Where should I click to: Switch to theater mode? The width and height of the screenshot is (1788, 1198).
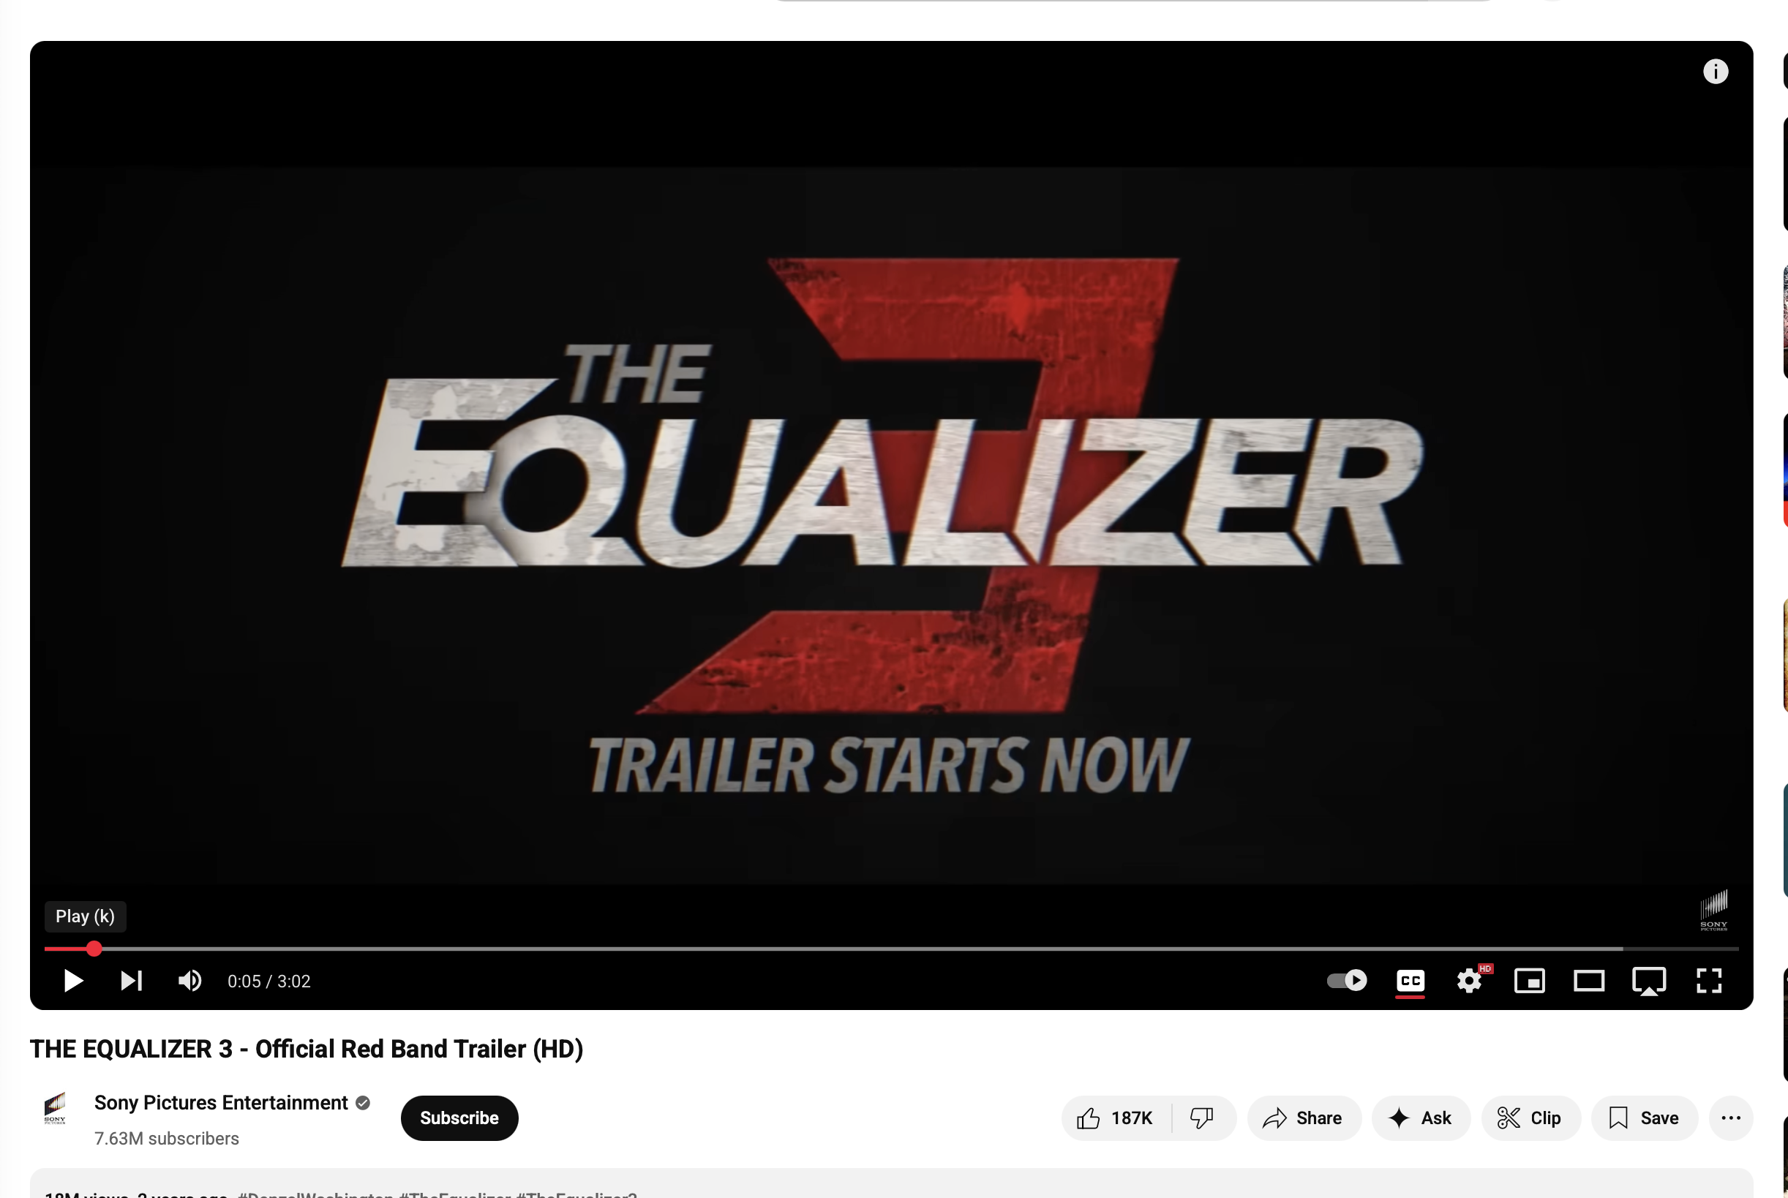click(1588, 980)
